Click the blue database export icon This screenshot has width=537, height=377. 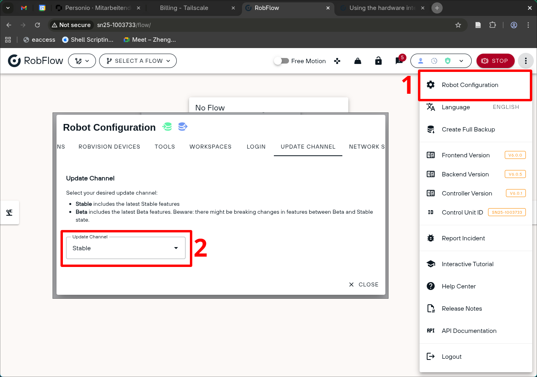183,127
